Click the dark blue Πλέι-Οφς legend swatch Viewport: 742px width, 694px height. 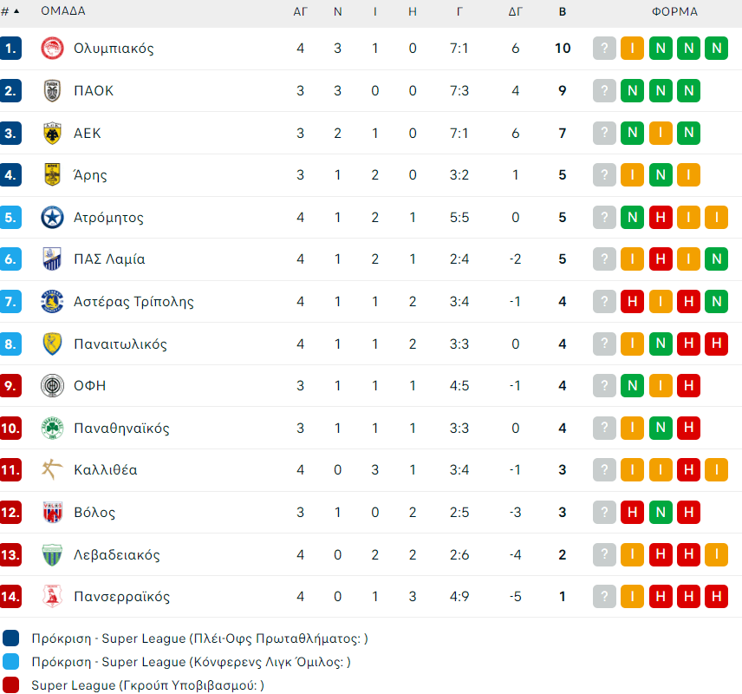coord(11,638)
